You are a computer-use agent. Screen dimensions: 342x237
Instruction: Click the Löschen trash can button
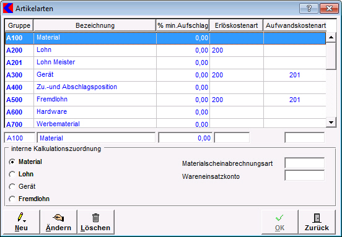[x=95, y=222]
